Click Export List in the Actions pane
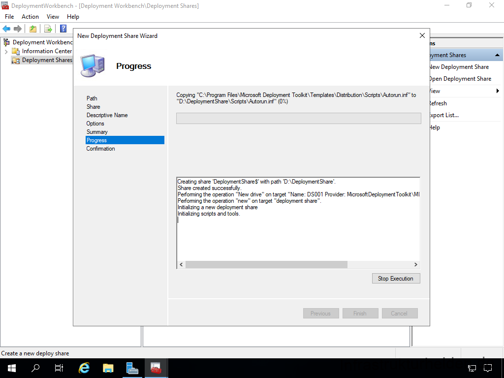Screen dimensions: 504x378 coord(444,115)
